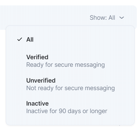
Task: Click the 'Ready for secure messaging' description
Action: pyautogui.click(x=65, y=65)
